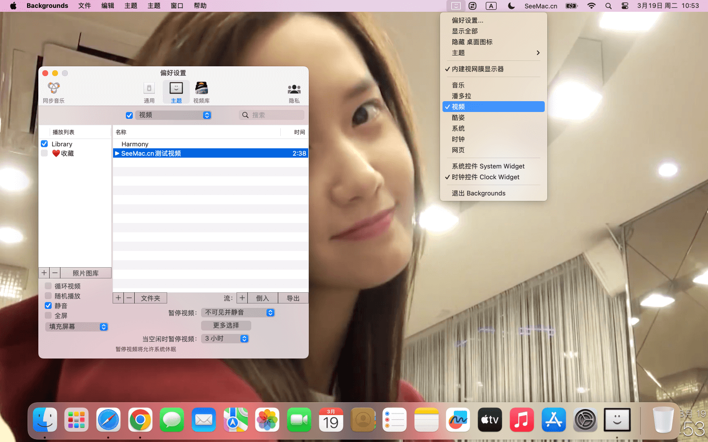The image size is (708, 442).
Task: Uncheck the 静音 mute checkbox
Action: click(x=48, y=305)
